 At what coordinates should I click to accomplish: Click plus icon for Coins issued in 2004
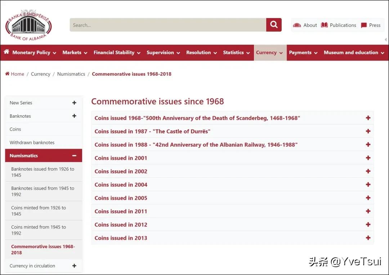[368, 185]
